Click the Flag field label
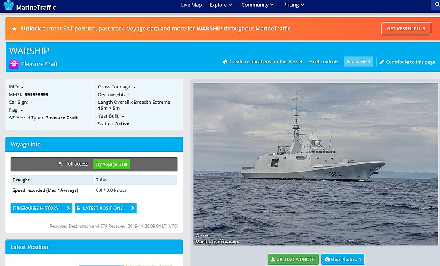 coord(14,110)
